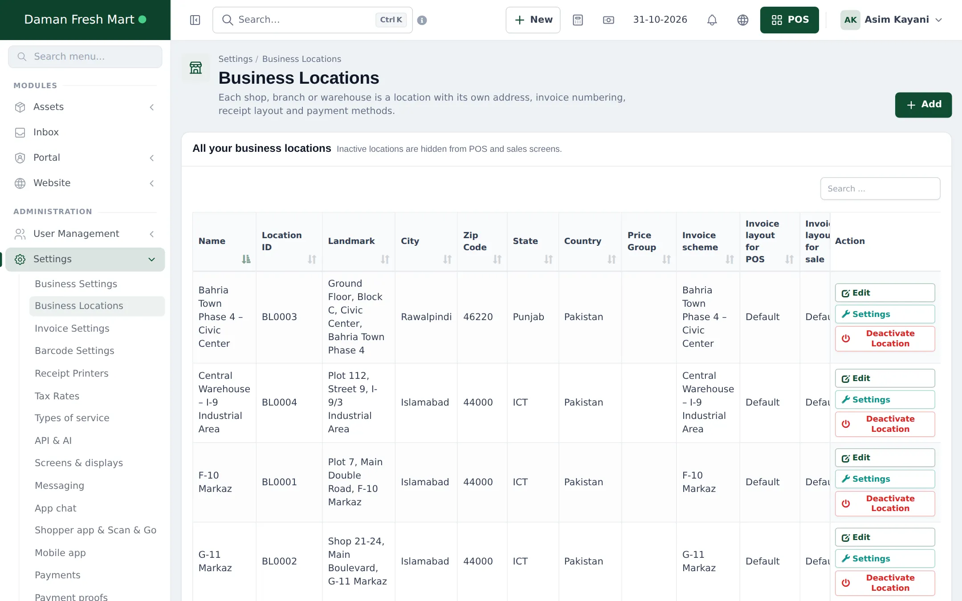962x601 pixels.
Task: Click the Settings breadcrumb link
Action: [235, 59]
